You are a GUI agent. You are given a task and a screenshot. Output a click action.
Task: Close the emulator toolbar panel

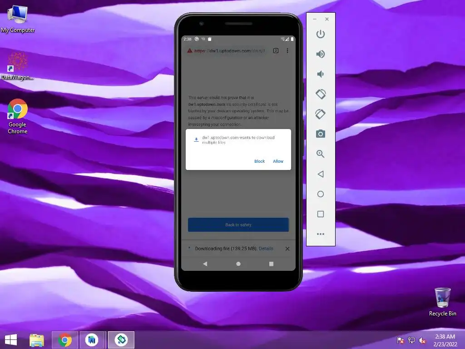[x=327, y=19]
